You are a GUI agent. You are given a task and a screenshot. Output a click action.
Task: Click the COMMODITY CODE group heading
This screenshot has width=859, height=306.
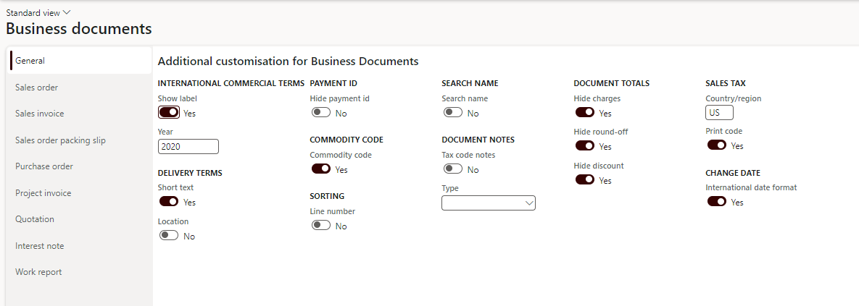tap(346, 140)
